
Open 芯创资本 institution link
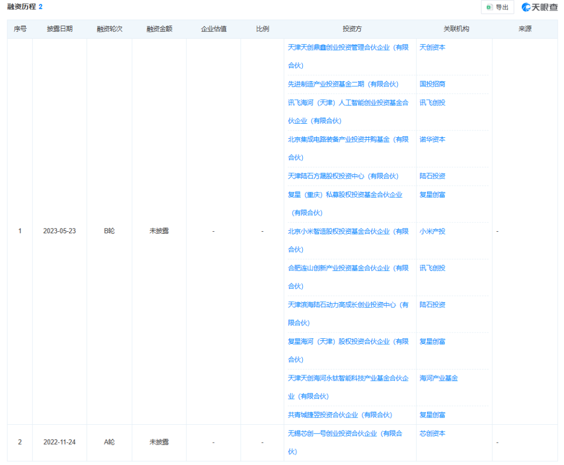click(432, 433)
